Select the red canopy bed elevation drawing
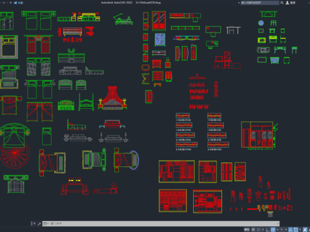 tap(112, 98)
